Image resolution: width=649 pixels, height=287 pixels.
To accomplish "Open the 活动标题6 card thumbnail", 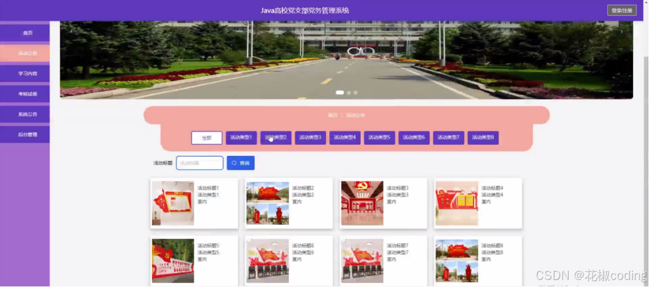I will point(268,261).
